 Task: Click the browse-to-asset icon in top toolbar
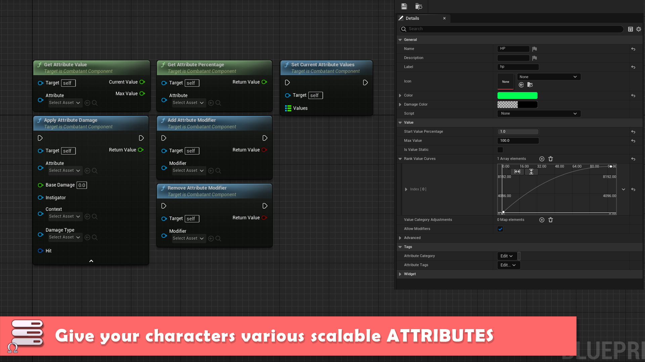(419, 6)
